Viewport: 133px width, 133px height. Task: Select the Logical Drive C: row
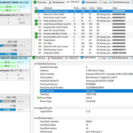click(86, 111)
